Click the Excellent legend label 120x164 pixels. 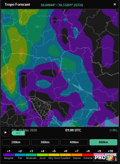66,158
